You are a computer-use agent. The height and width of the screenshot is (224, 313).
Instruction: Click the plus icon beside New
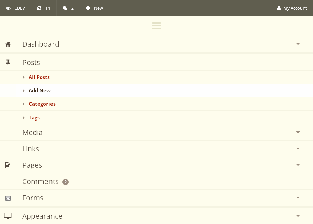point(88,8)
